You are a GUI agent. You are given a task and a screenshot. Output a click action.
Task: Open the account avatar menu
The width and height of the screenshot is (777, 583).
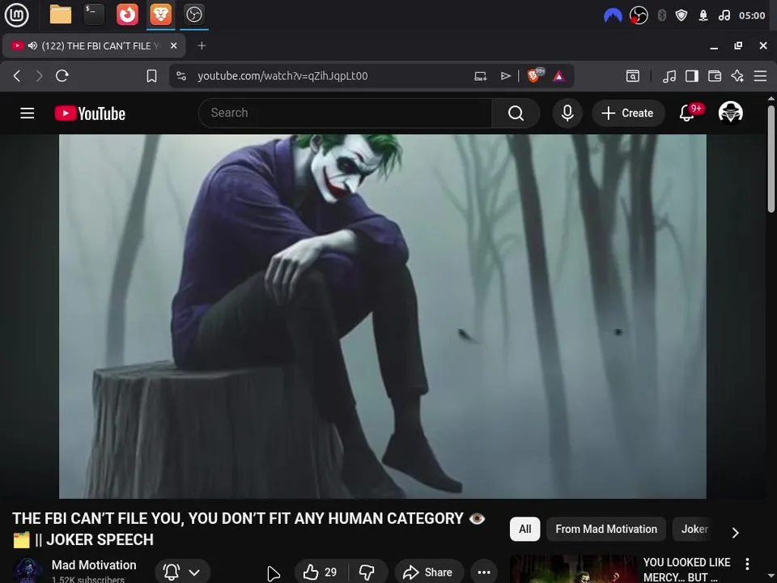730,113
